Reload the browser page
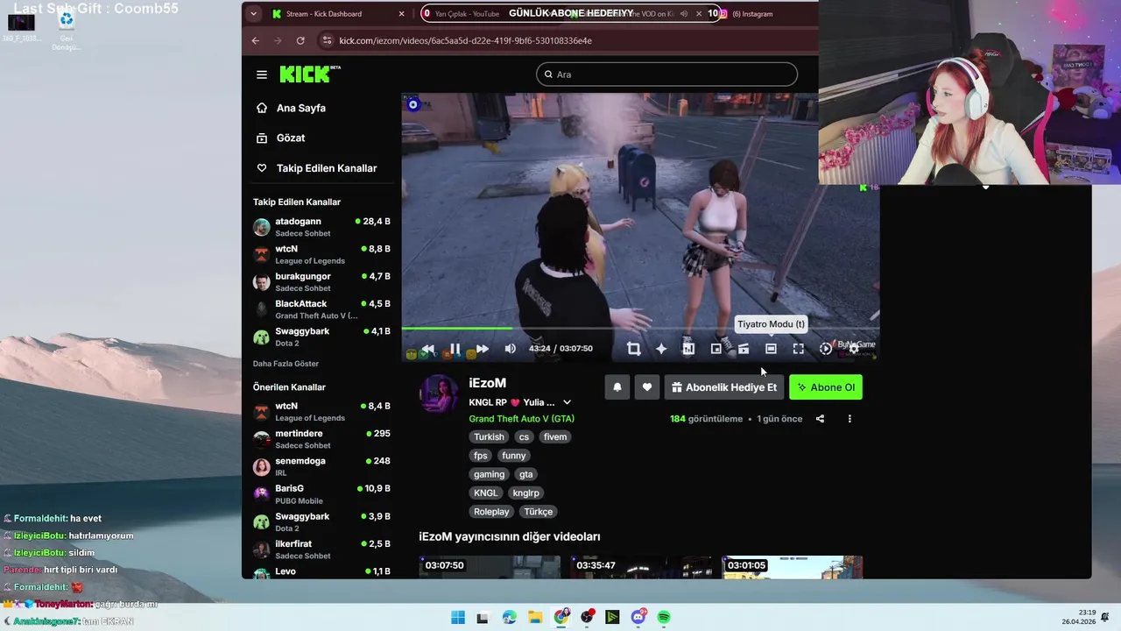 300,40
